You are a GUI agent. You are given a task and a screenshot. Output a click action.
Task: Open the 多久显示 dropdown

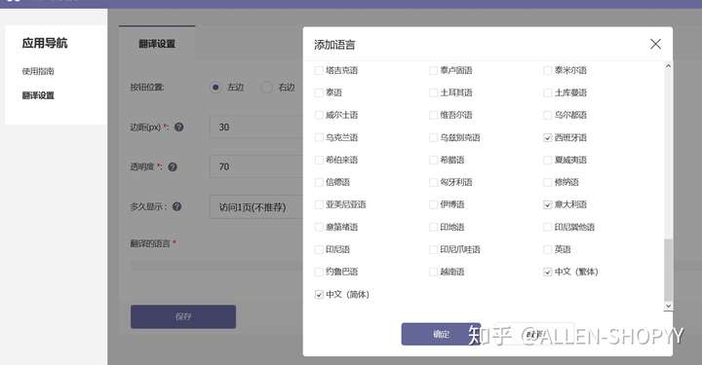pyautogui.click(x=256, y=207)
